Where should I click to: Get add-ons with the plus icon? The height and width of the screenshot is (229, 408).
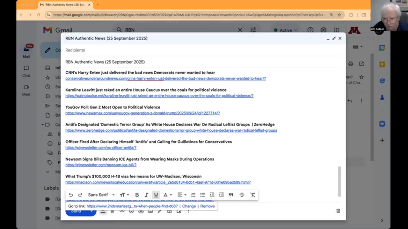[382, 140]
